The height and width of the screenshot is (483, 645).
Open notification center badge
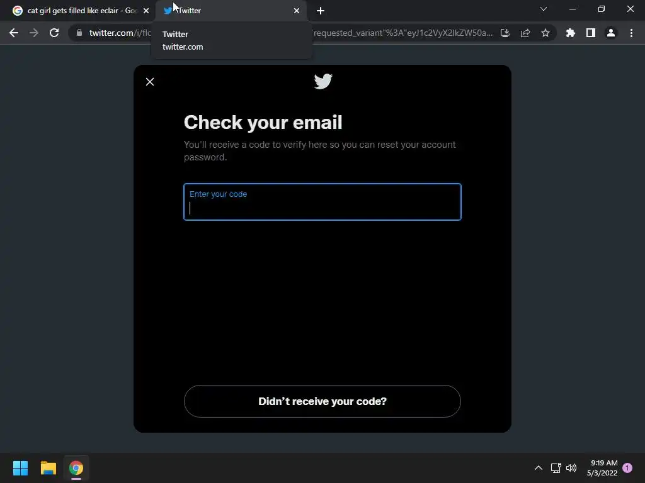click(x=627, y=468)
